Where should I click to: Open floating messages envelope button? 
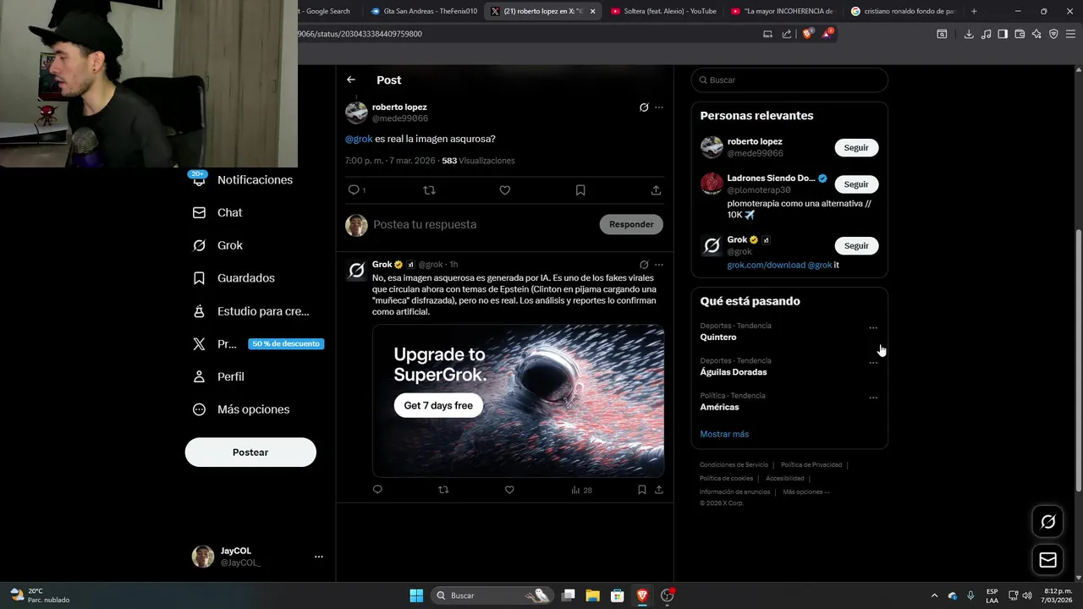coord(1047,560)
